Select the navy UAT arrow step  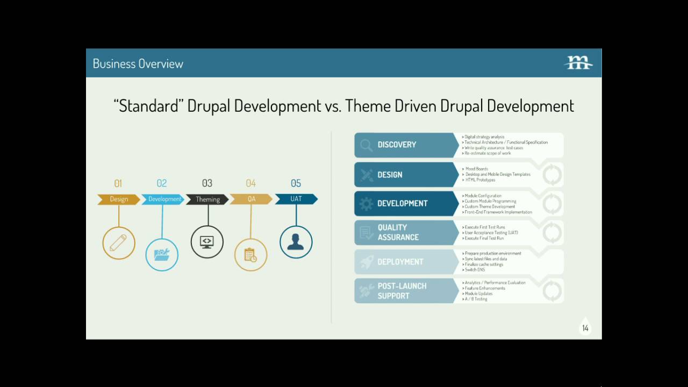[296, 199]
